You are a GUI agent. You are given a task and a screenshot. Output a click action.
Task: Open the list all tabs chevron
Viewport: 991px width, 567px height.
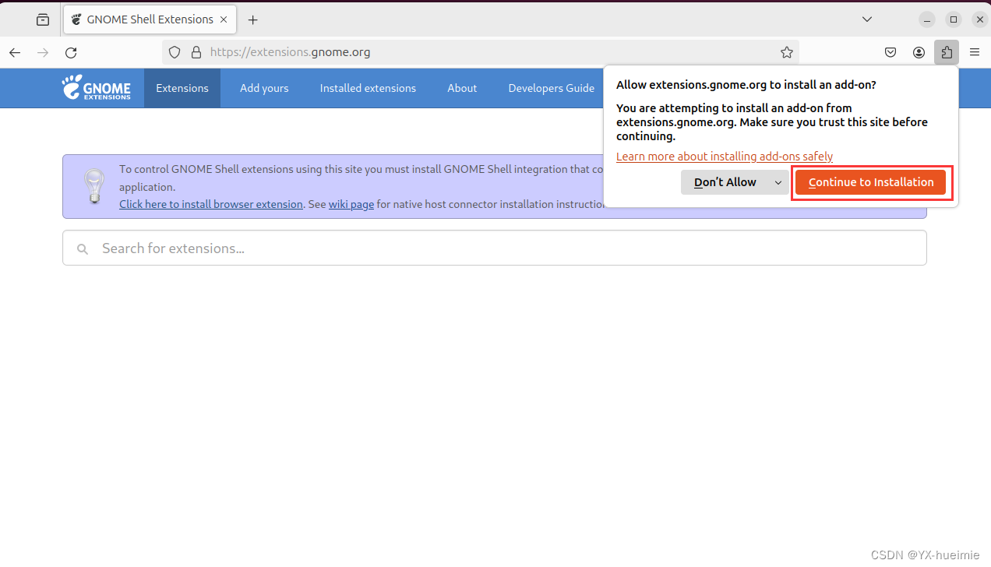867,19
